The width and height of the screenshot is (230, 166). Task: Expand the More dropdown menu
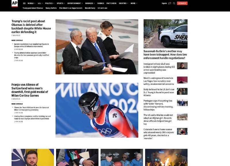tap(134, 3)
